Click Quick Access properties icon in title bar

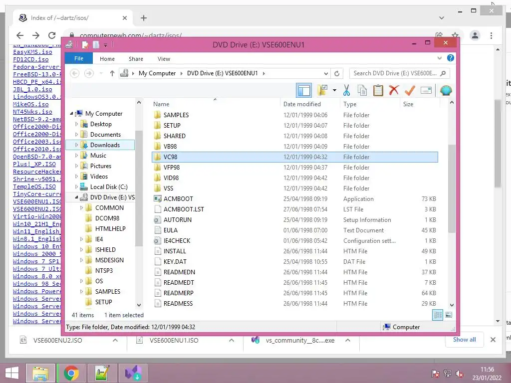(x=85, y=44)
